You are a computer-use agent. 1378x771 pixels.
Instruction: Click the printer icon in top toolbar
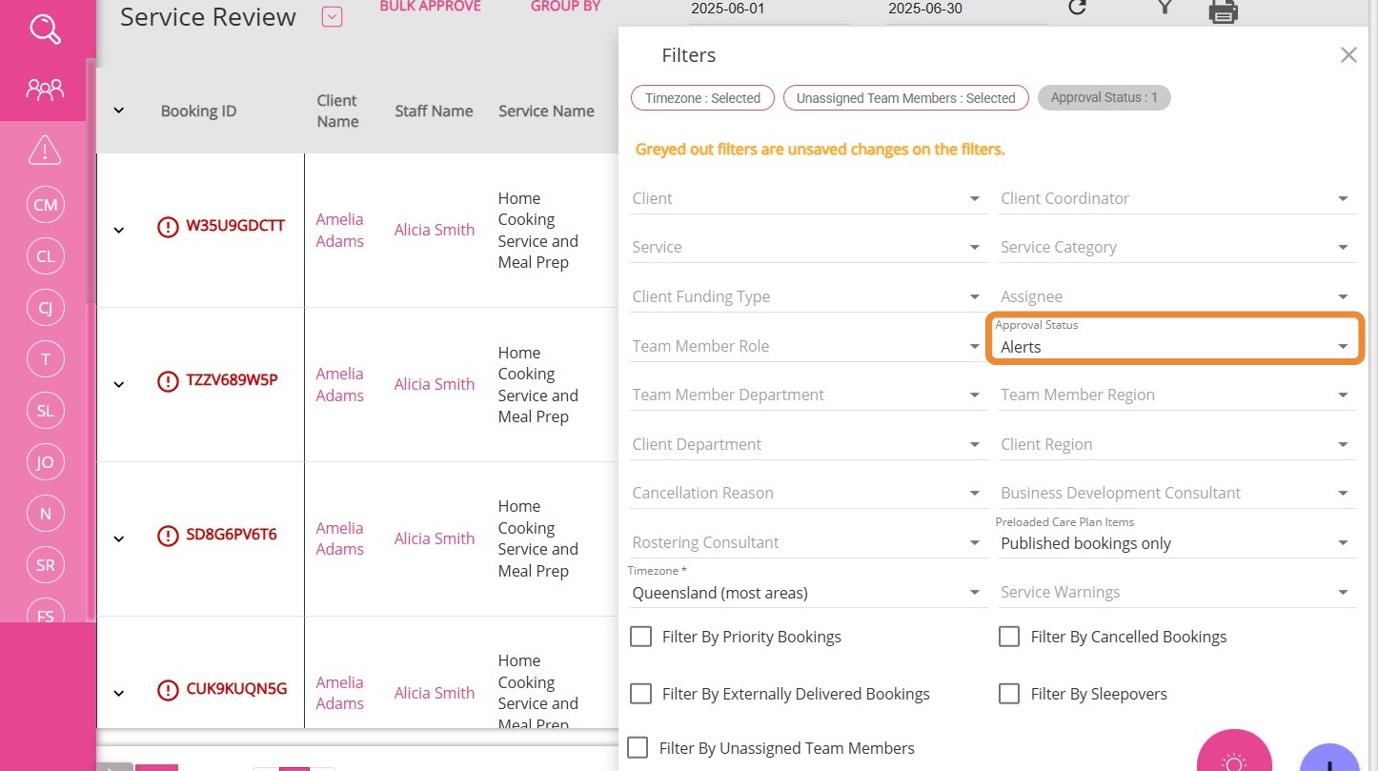point(1223,10)
